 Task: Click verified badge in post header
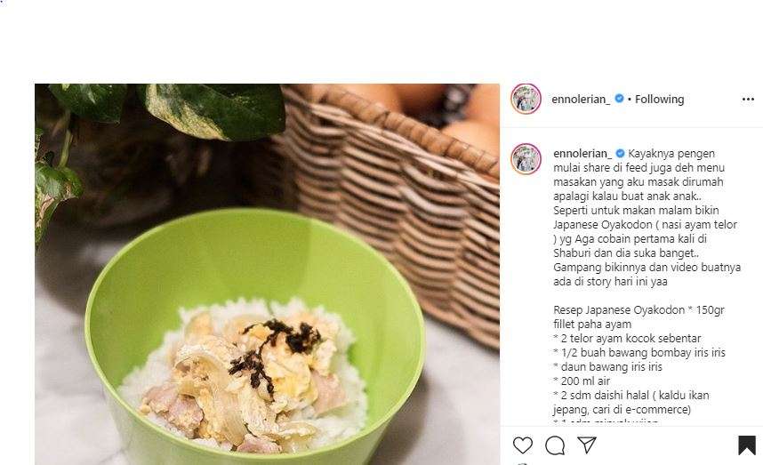pos(619,99)
